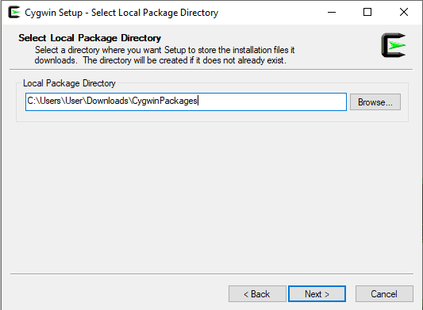Cancel the Cygwin setup

pos(384,294)
